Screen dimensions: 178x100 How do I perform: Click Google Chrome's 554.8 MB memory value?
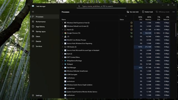[148, 33]
